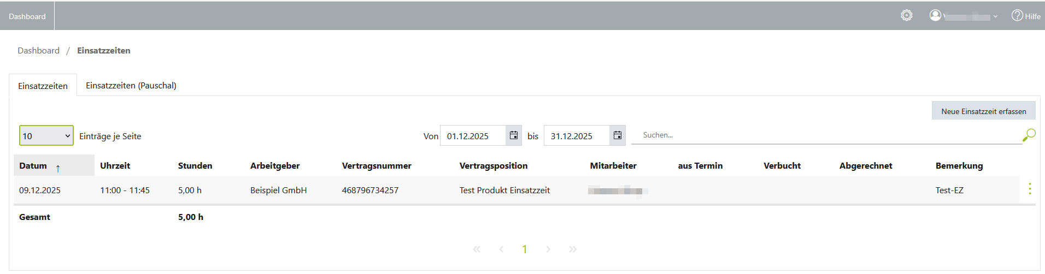Click Test Produkt Einsatzzeit cell

tap(504, 190)
